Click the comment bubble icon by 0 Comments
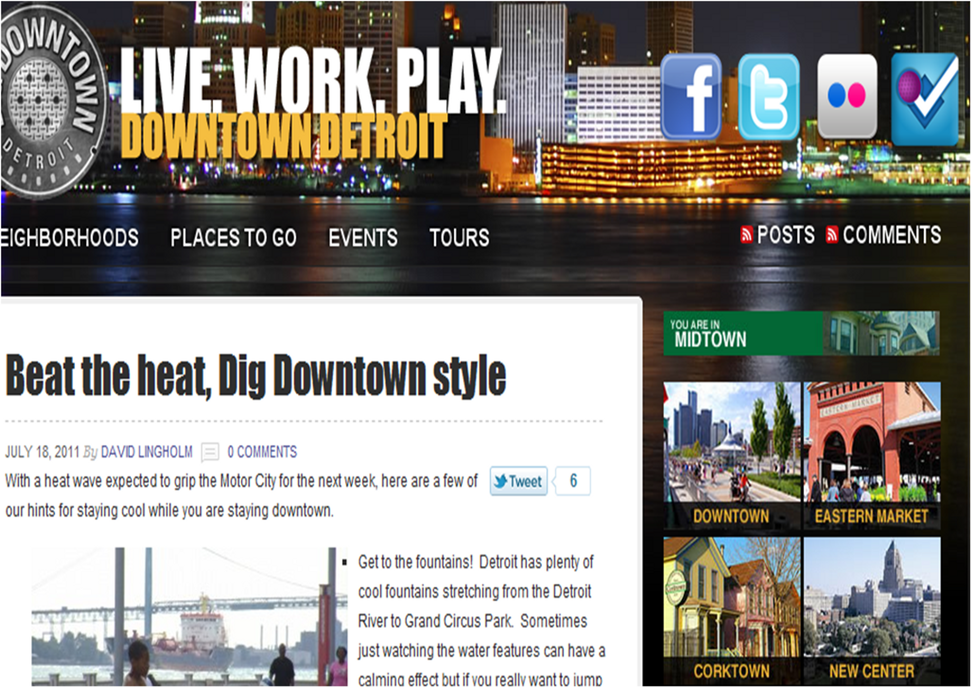Screen dimensions: 971x687 pyautogui.click(x=210, y=452)
